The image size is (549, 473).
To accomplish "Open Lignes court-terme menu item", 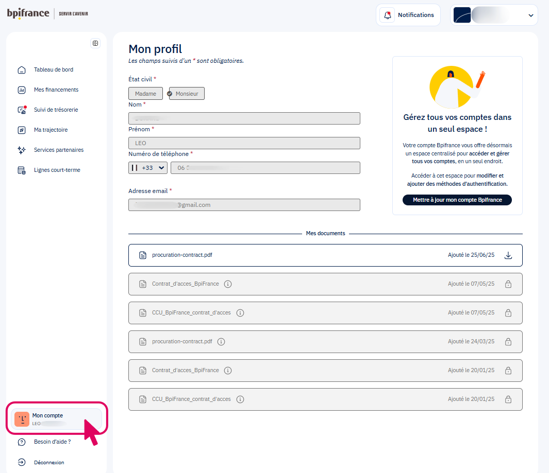I will click(57, 170).
